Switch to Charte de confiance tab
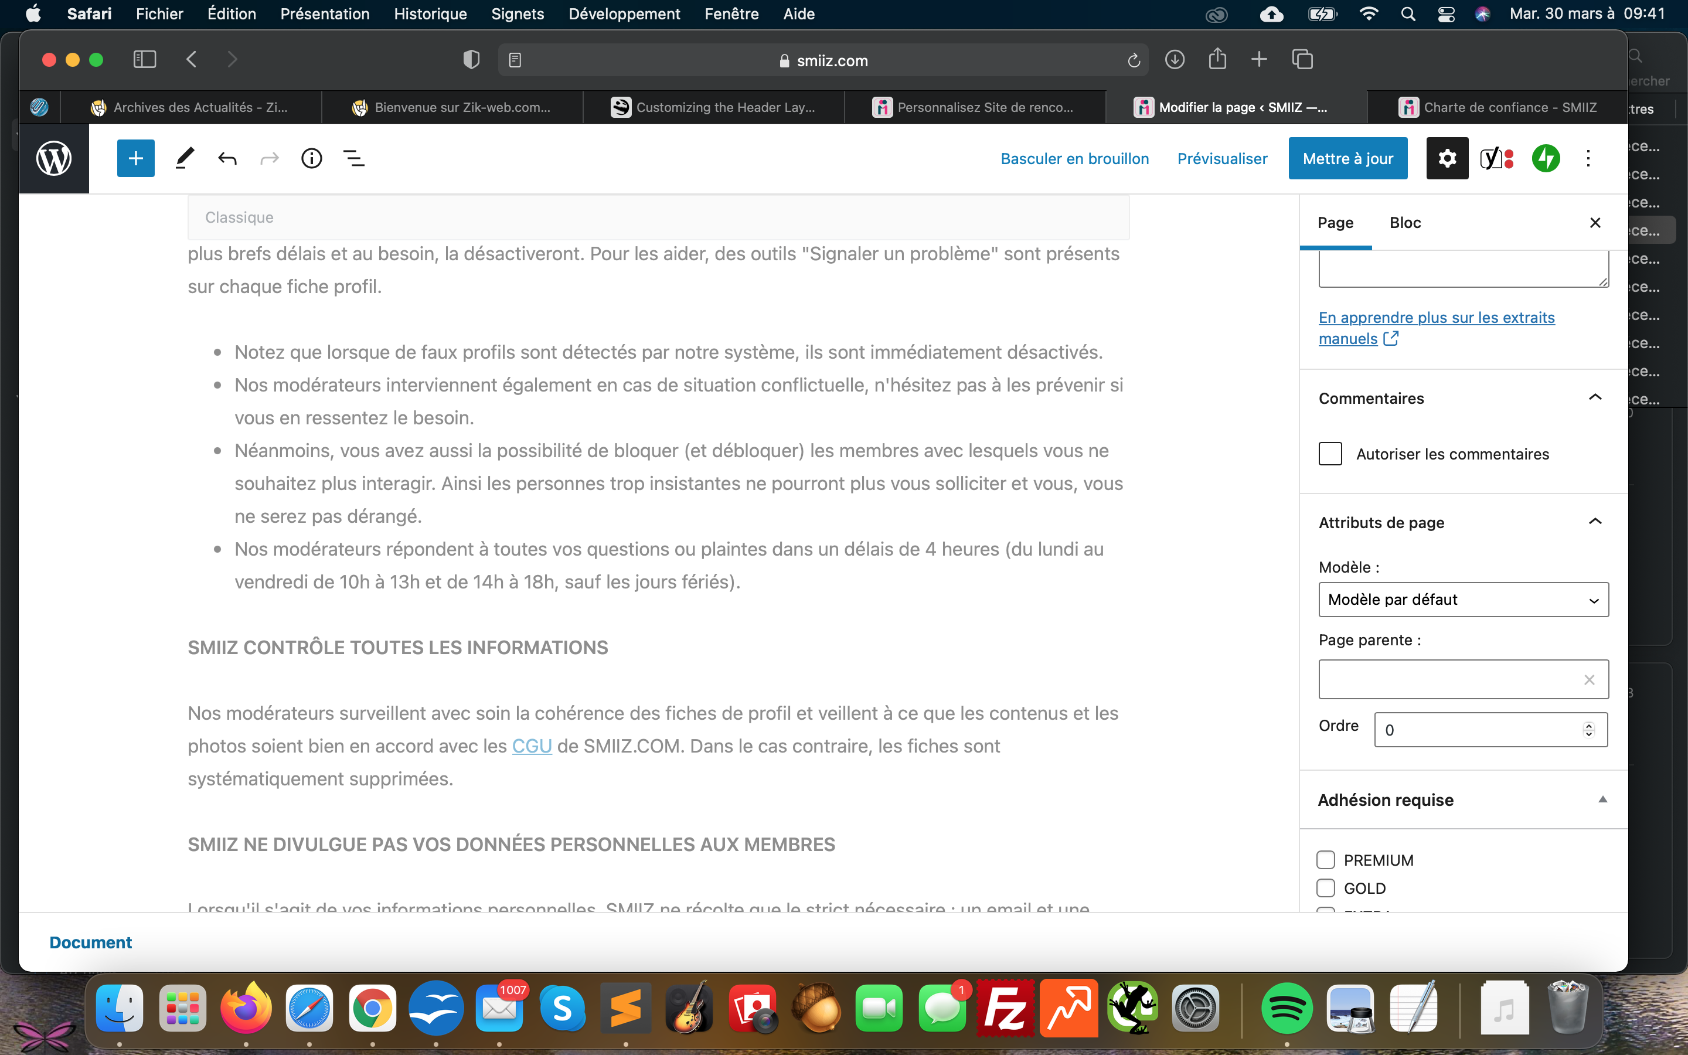The width and height of the screenshot is (1688, 1055). point(1498,107)
